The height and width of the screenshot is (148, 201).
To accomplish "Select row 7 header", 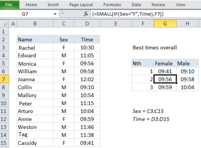I will tap(4, 79).
